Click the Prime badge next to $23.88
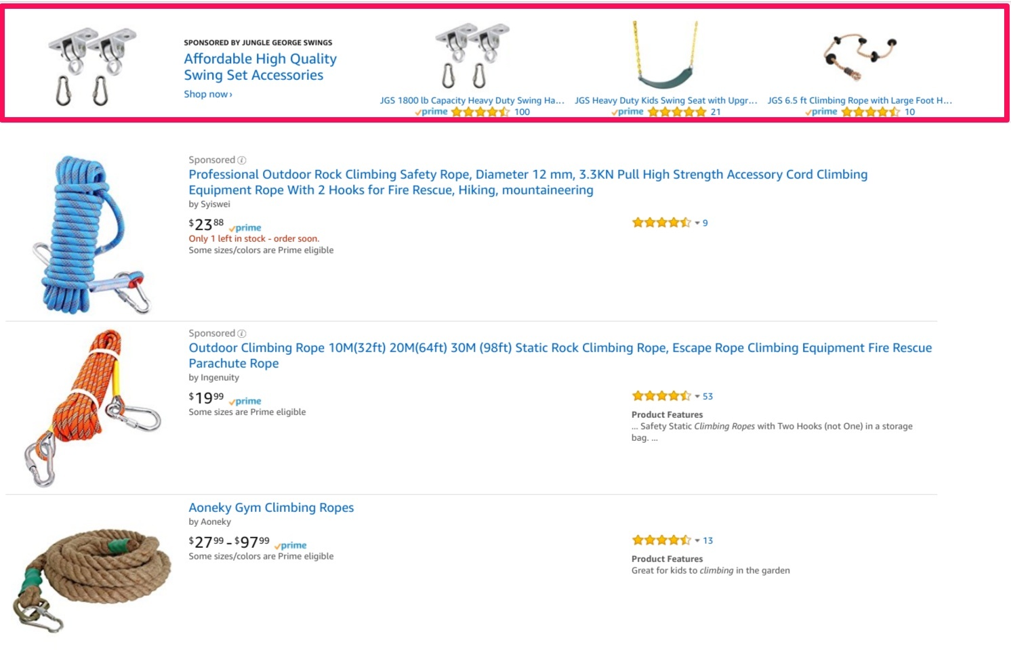 [x=245, y=228]
